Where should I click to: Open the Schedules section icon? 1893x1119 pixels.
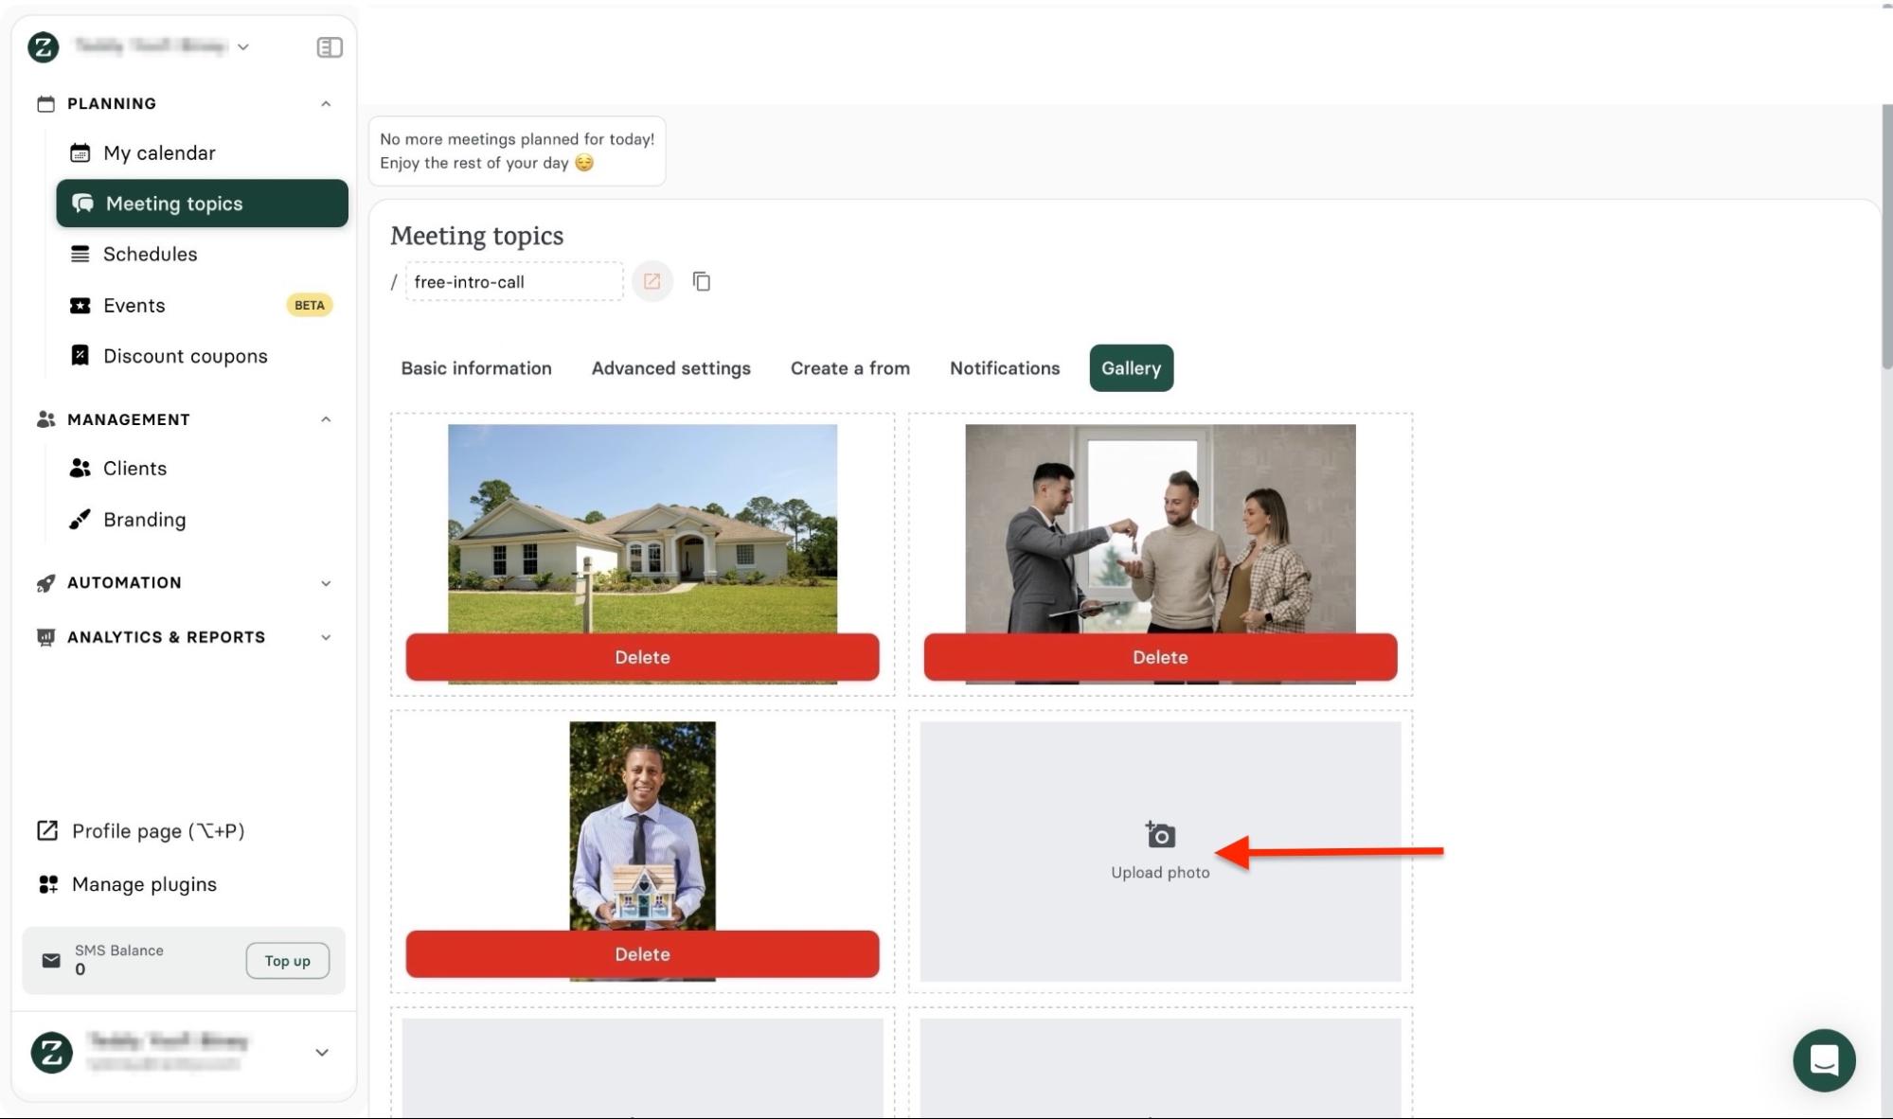click(80, 254)
